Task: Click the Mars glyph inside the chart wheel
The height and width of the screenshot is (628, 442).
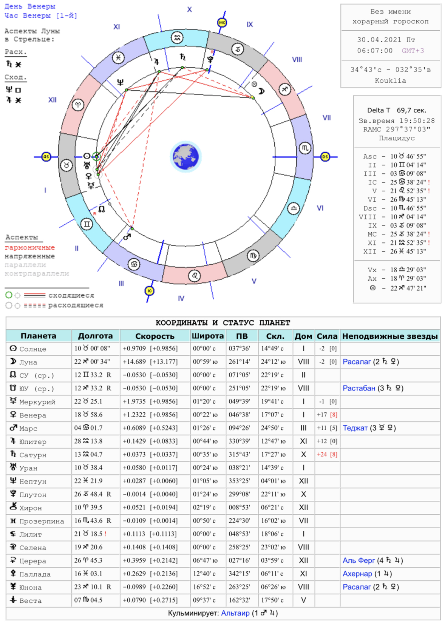Action: [x=127, y=237]
